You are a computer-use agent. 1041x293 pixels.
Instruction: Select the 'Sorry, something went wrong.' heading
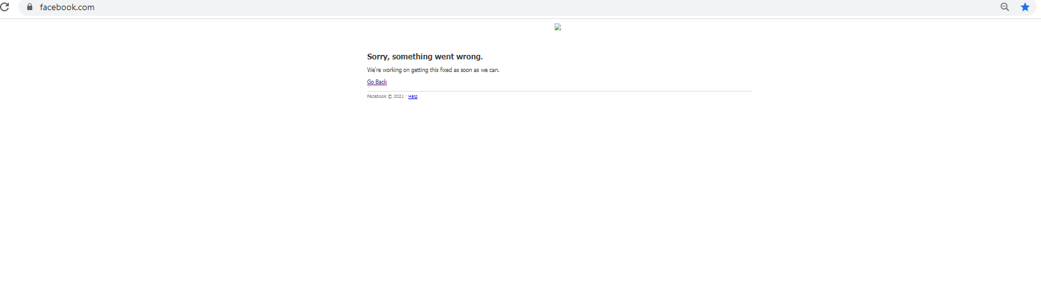(425, 57)
